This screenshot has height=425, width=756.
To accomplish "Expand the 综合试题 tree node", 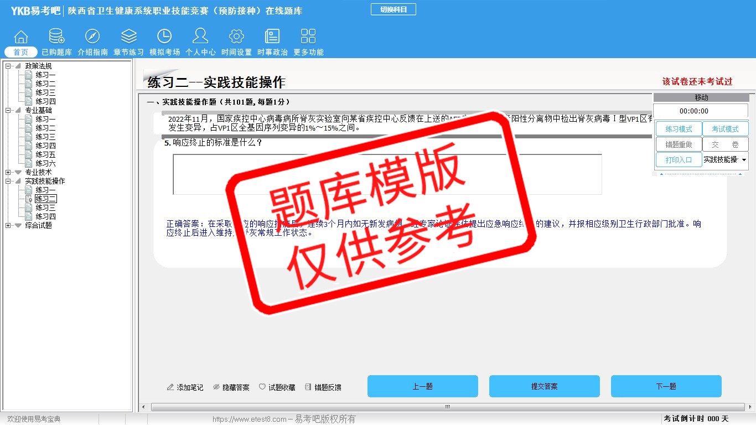I will click(x=8, y=225).
